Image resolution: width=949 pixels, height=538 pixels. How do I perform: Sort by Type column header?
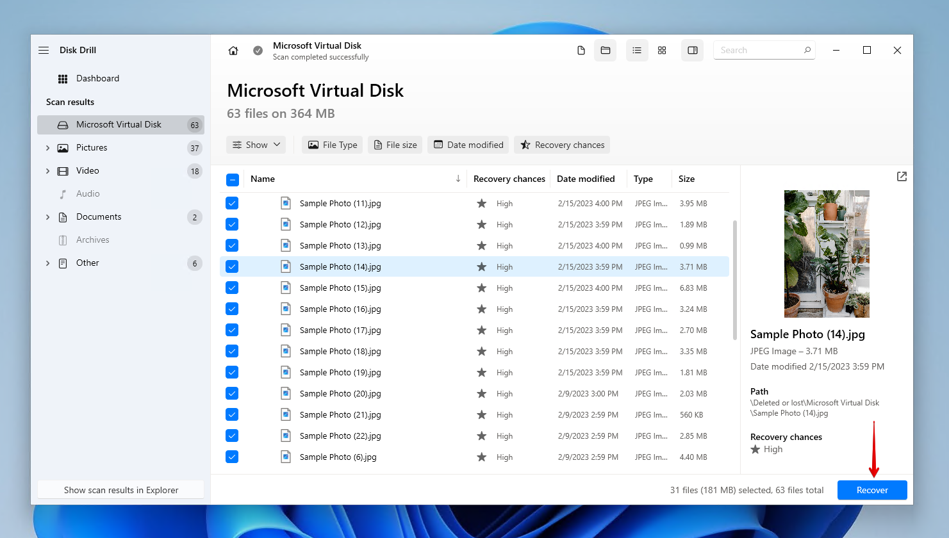pyautogui.click(x=643, y=179)
